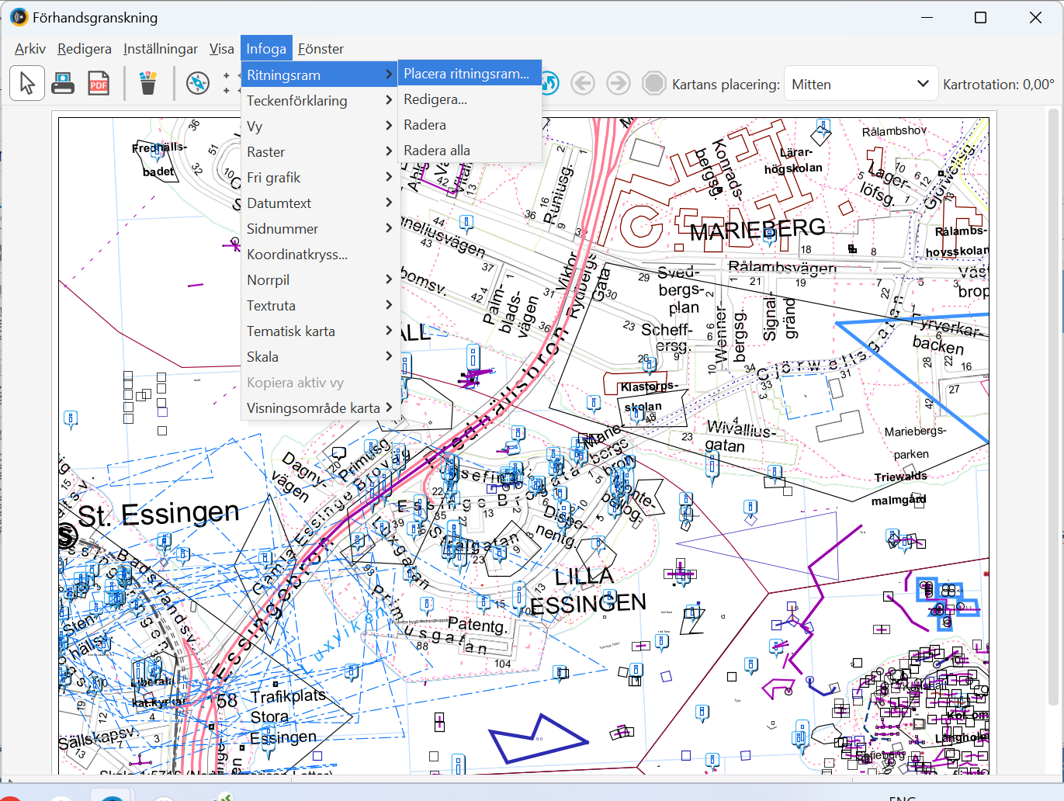Click the pencil cup drawing tools icon
1064x801 pixels.
[x=147, y=83]
